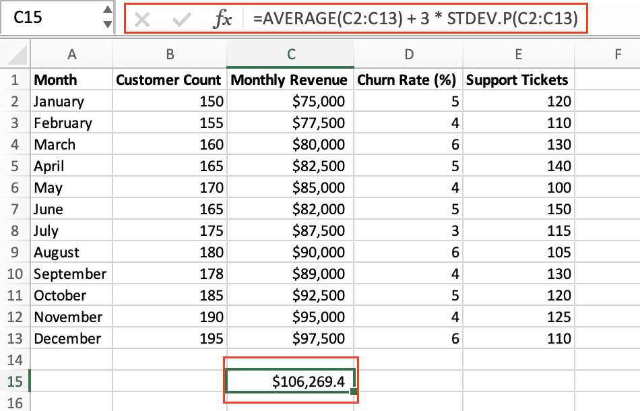Click the formula bar text field
Viewport: 640px width, 411px height.
point(415,19)
